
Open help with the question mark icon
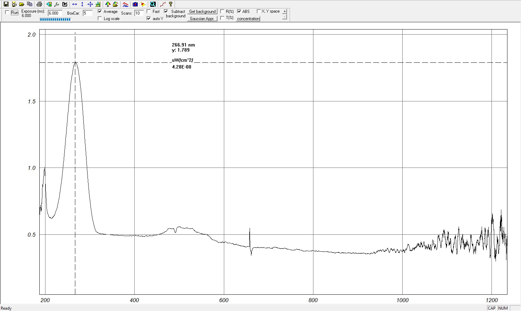[171, 4]
